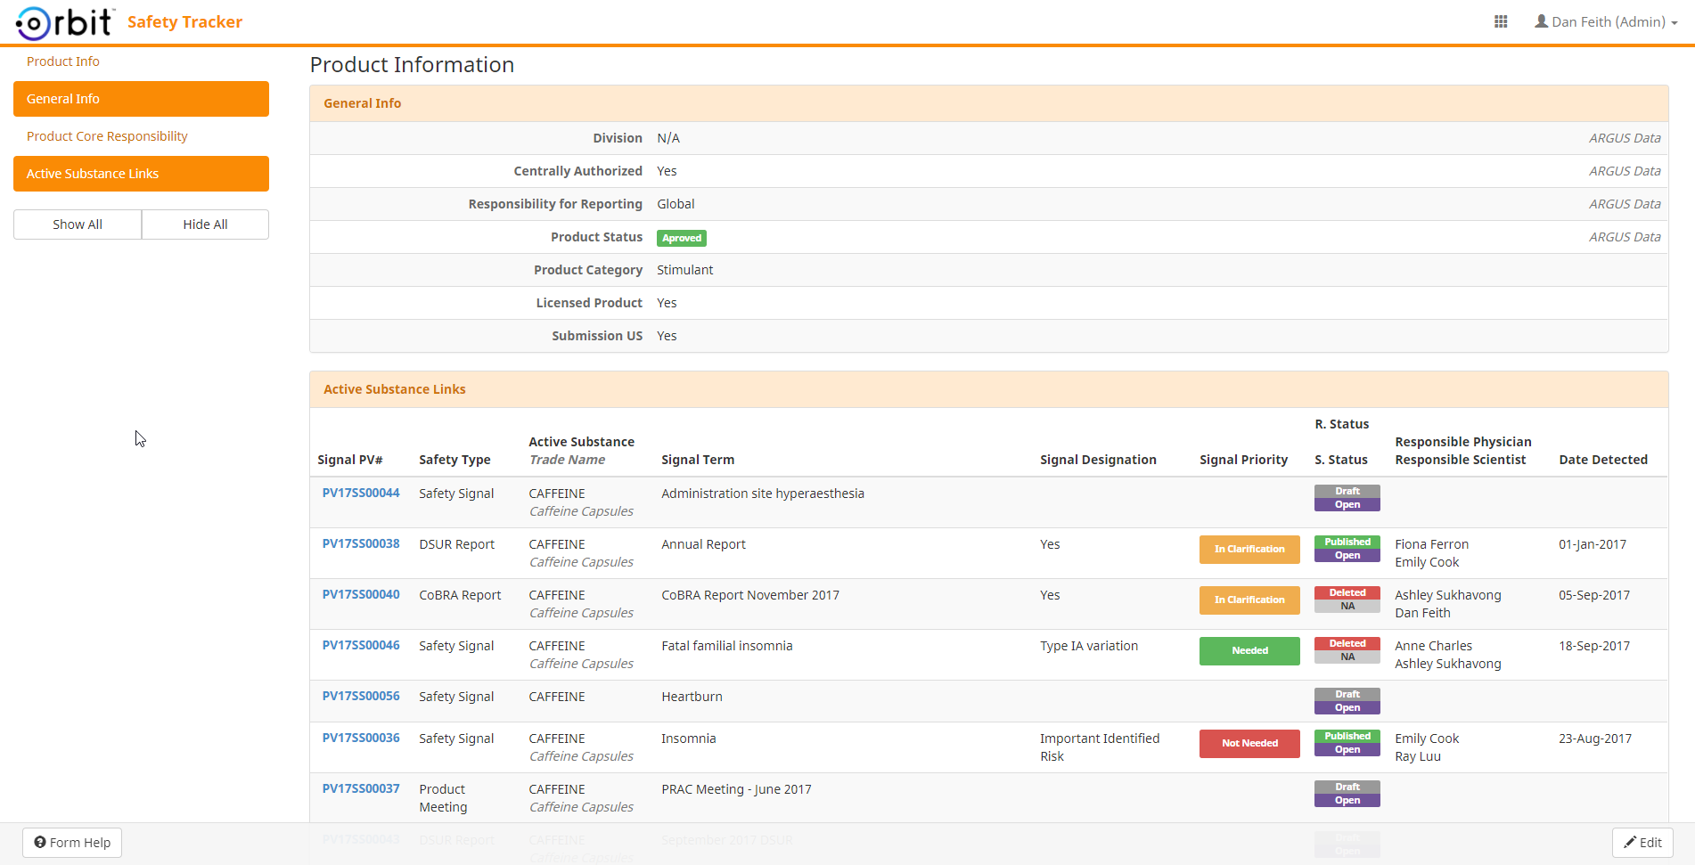Click 'Important Identified Risk' designation cell
This screenshot has height=865, width=1695.
[x=1100, y=747]
